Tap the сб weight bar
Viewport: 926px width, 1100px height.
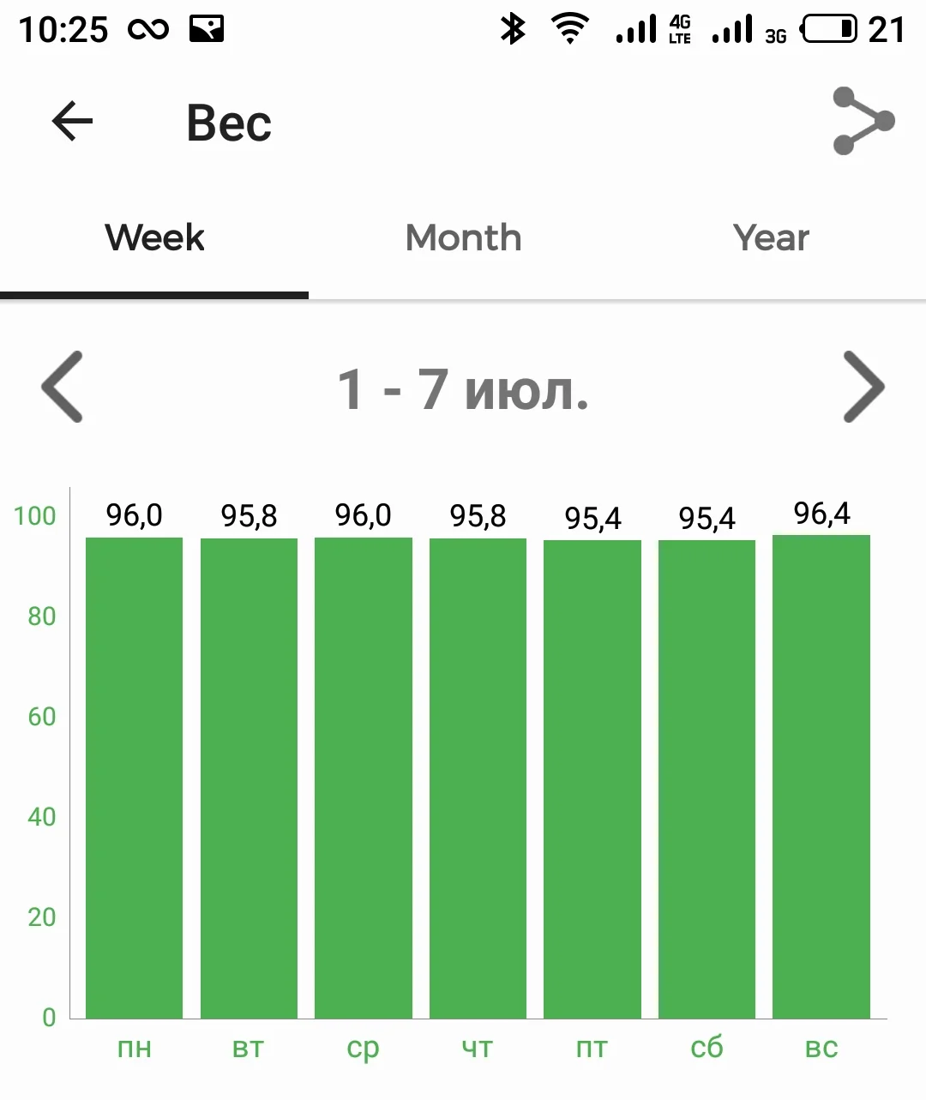pos(707,778)
